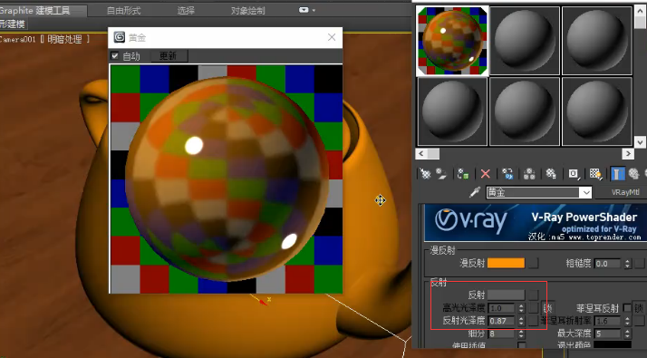Select the bottom left gray material slot
647x358 pixels.
click(452, 111)
